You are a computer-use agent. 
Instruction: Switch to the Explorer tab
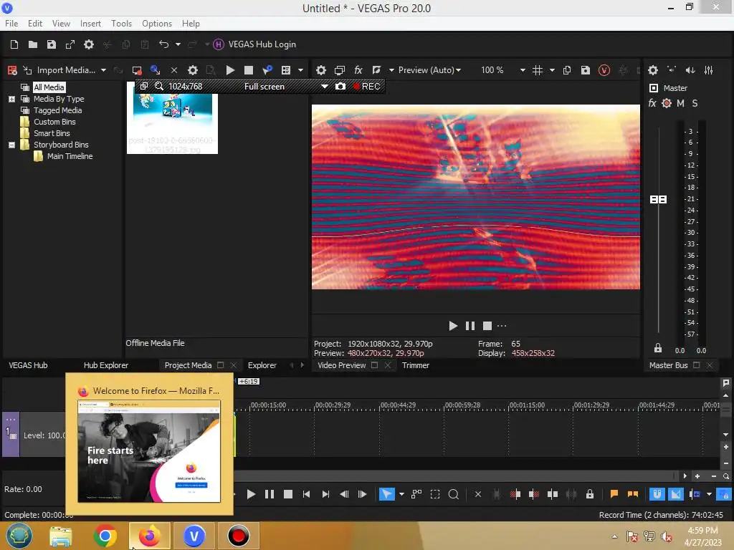[x=262, y=365]
